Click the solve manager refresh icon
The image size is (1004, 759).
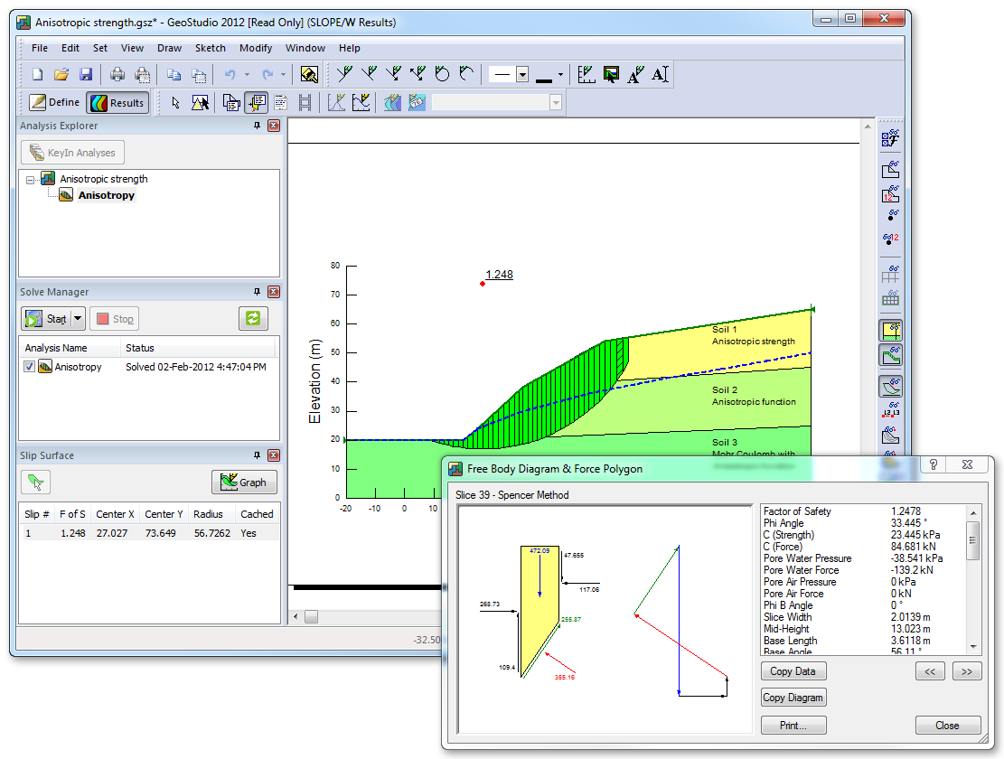(253, 318)
